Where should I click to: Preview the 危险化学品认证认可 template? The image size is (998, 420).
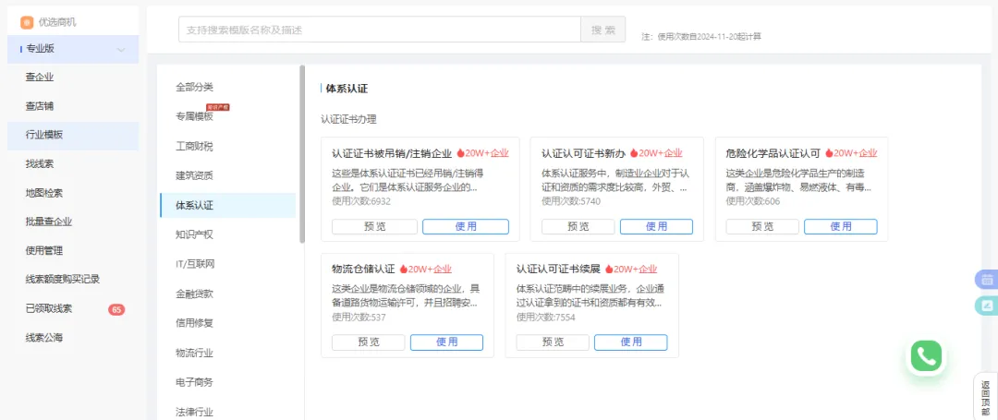tap(762, 227)
